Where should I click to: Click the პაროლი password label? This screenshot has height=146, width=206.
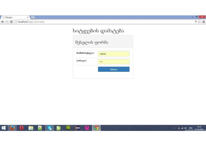pos(82,61)
